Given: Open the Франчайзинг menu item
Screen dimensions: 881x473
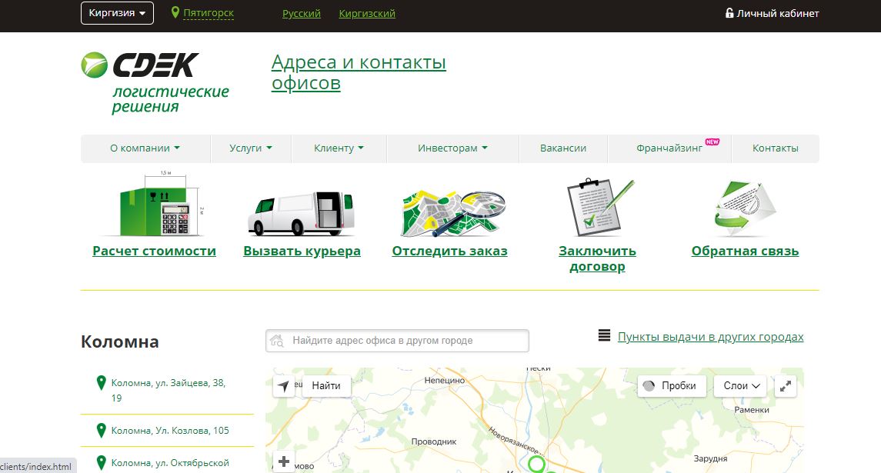Looking at the screenshot, I should (x=669, y=148).
